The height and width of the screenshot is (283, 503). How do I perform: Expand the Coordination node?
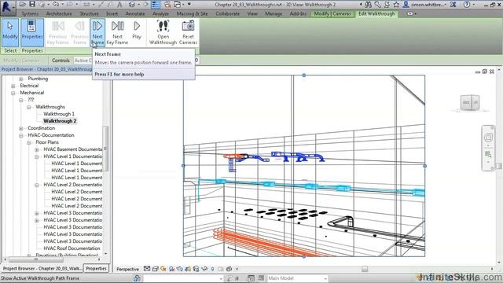[x=21, y=128]
